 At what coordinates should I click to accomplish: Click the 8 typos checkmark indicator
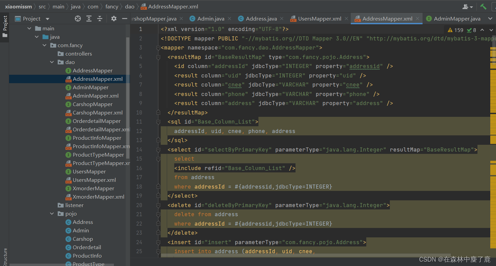pyautogui.click(x=471, y=30)
